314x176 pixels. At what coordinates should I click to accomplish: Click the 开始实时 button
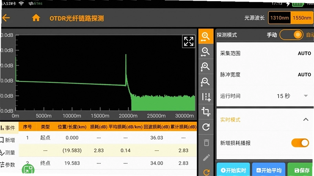point(233,170)
